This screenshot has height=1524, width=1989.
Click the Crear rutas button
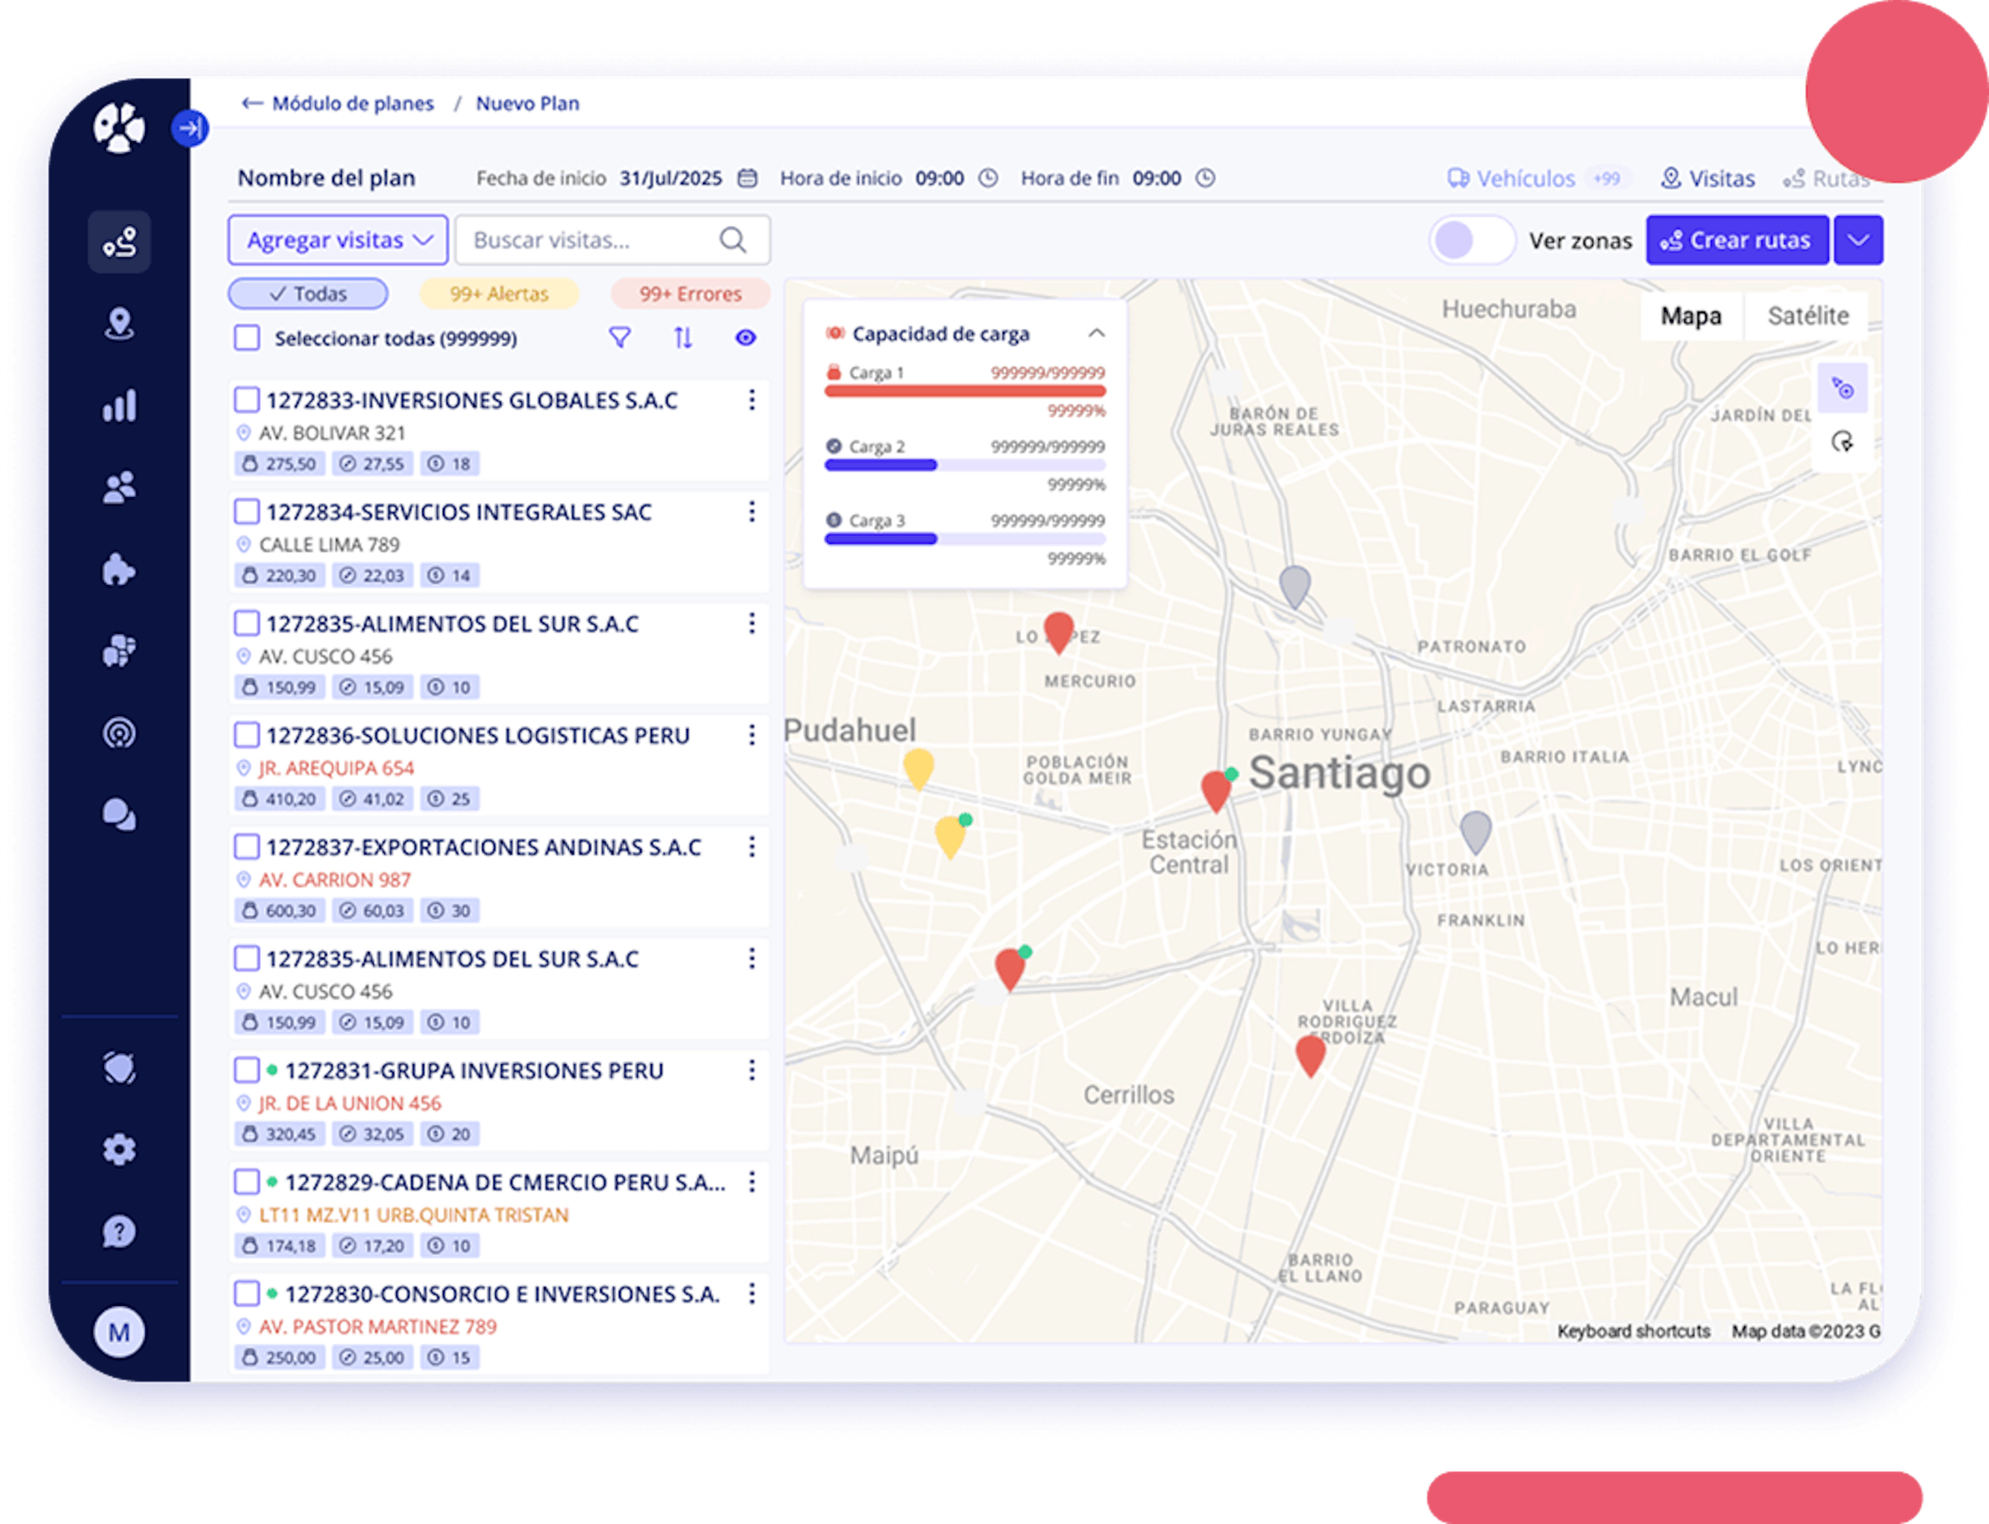(x=1737, y=240)
